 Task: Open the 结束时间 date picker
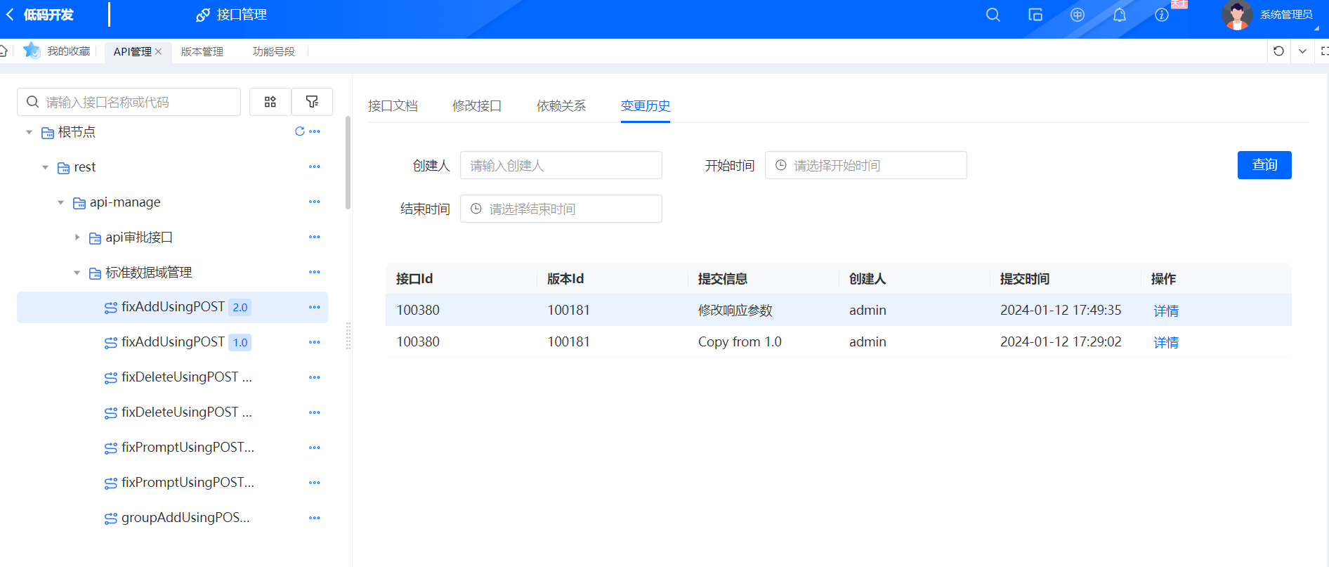pos(561,209)
